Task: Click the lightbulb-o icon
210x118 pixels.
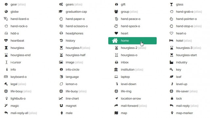Action: coord(7,98)
